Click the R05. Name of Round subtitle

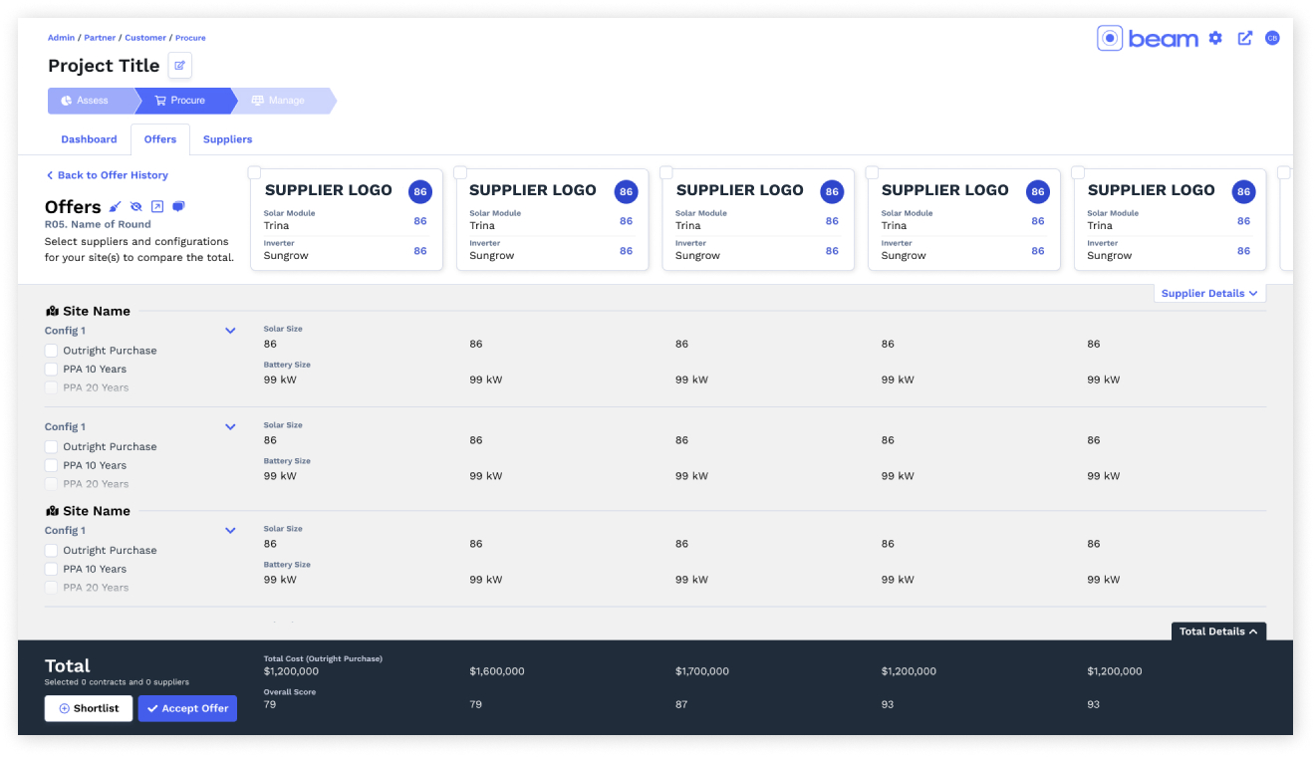[98, 225]
